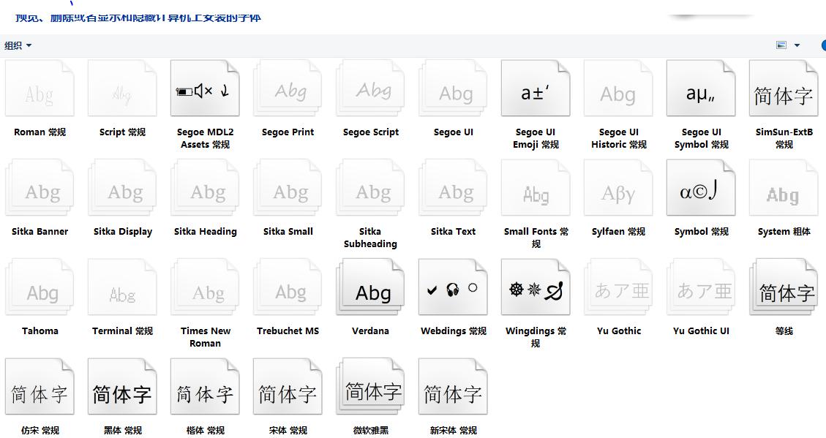The width and height of the screenshot is (826, 438).
Task: Select the 宋体 常规 font icon
Action: [288, 387]
